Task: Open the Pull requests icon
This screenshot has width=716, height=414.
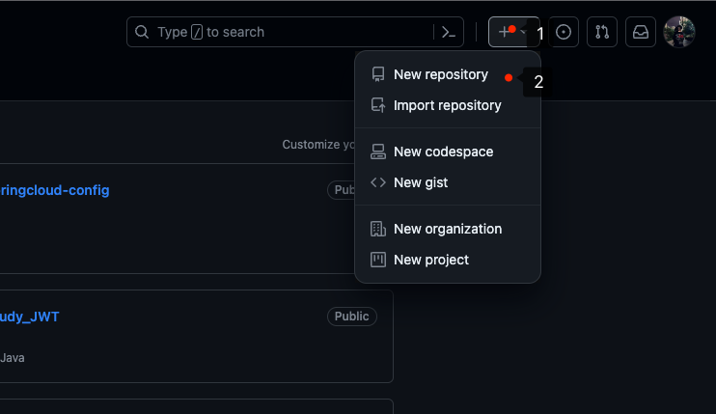Action: 602,32
